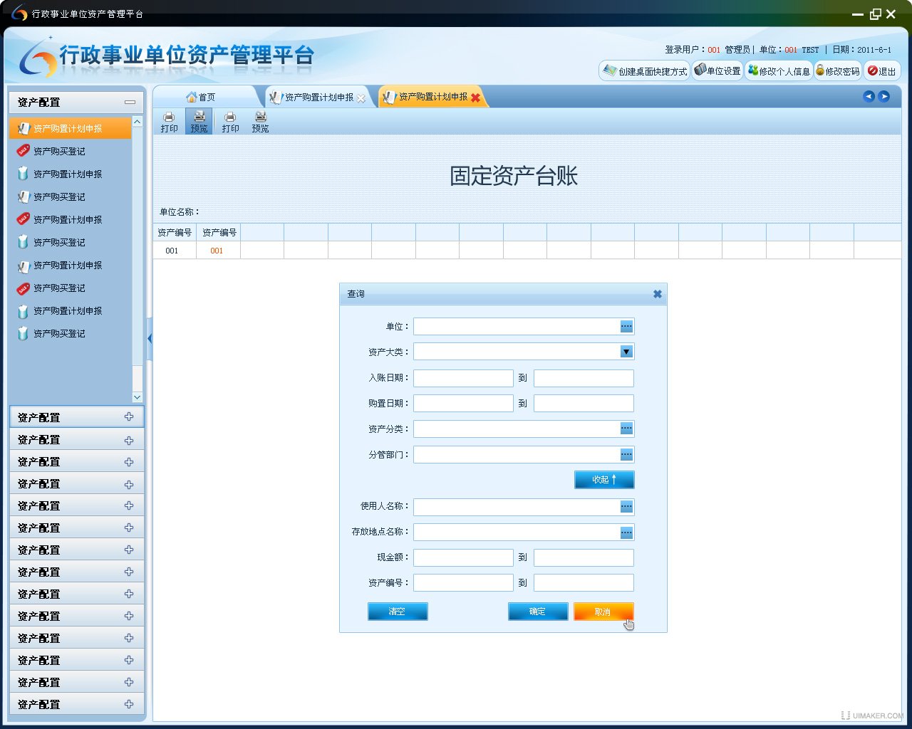Click the 使用人名称 input field
The height and width of the screenshot is (729, 912).
tap(517, 506)
